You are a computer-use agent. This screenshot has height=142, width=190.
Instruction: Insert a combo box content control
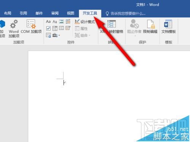[x=55, y=28]
